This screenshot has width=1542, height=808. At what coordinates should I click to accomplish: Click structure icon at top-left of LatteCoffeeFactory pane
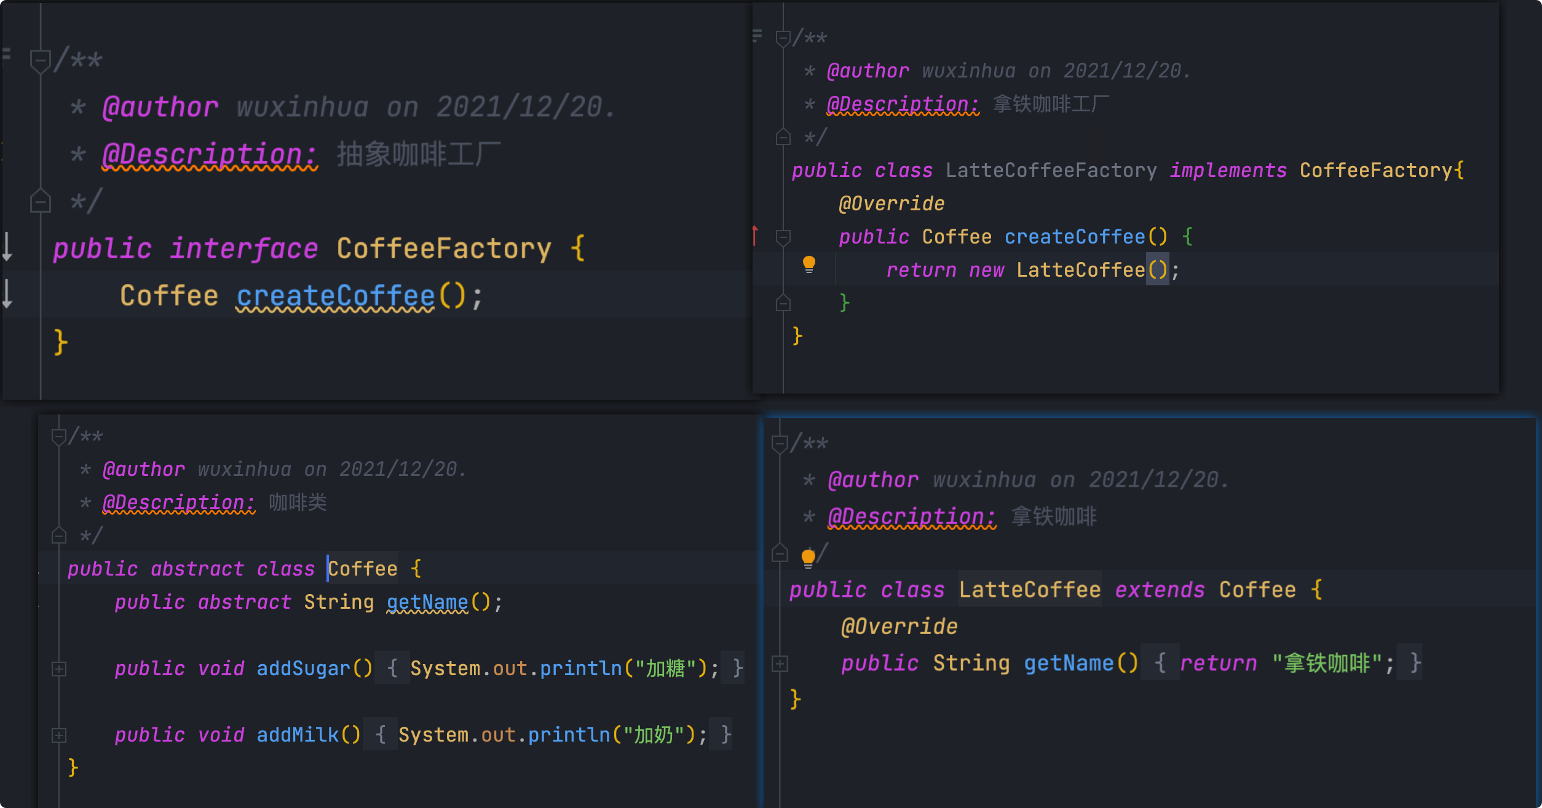[757, 36]
